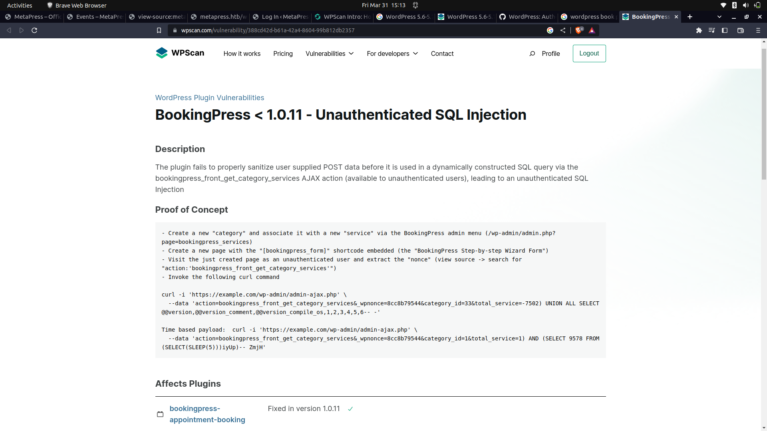Viewport: 767px width, 431px height.
Task: Expand the For developers dropdown
Action: (x=392, y=53)
